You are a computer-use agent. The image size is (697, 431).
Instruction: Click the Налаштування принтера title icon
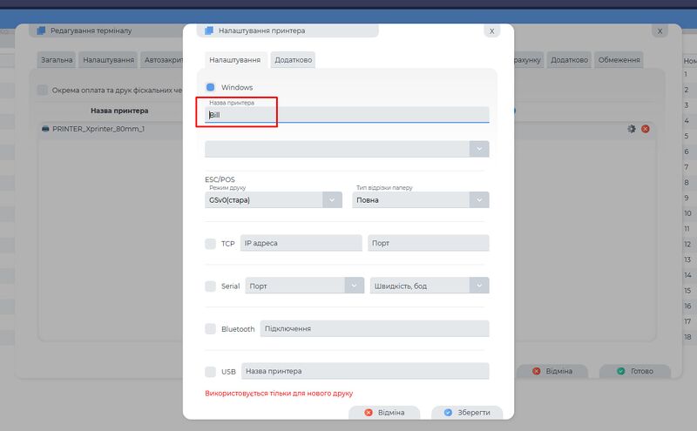pyautogui.click(x=208, y=30)
